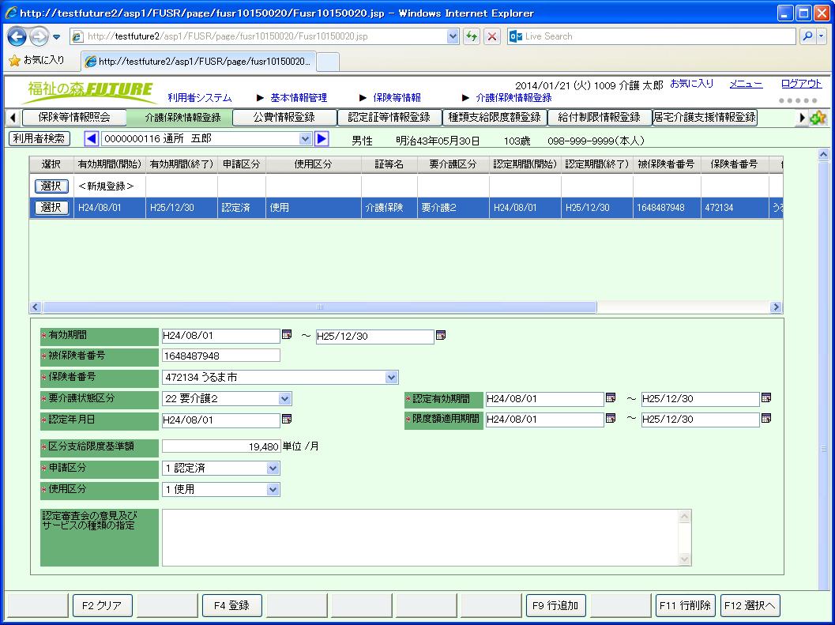Open the 使用区分 dropdown
The image size is (835, 625).
[273, 490]
